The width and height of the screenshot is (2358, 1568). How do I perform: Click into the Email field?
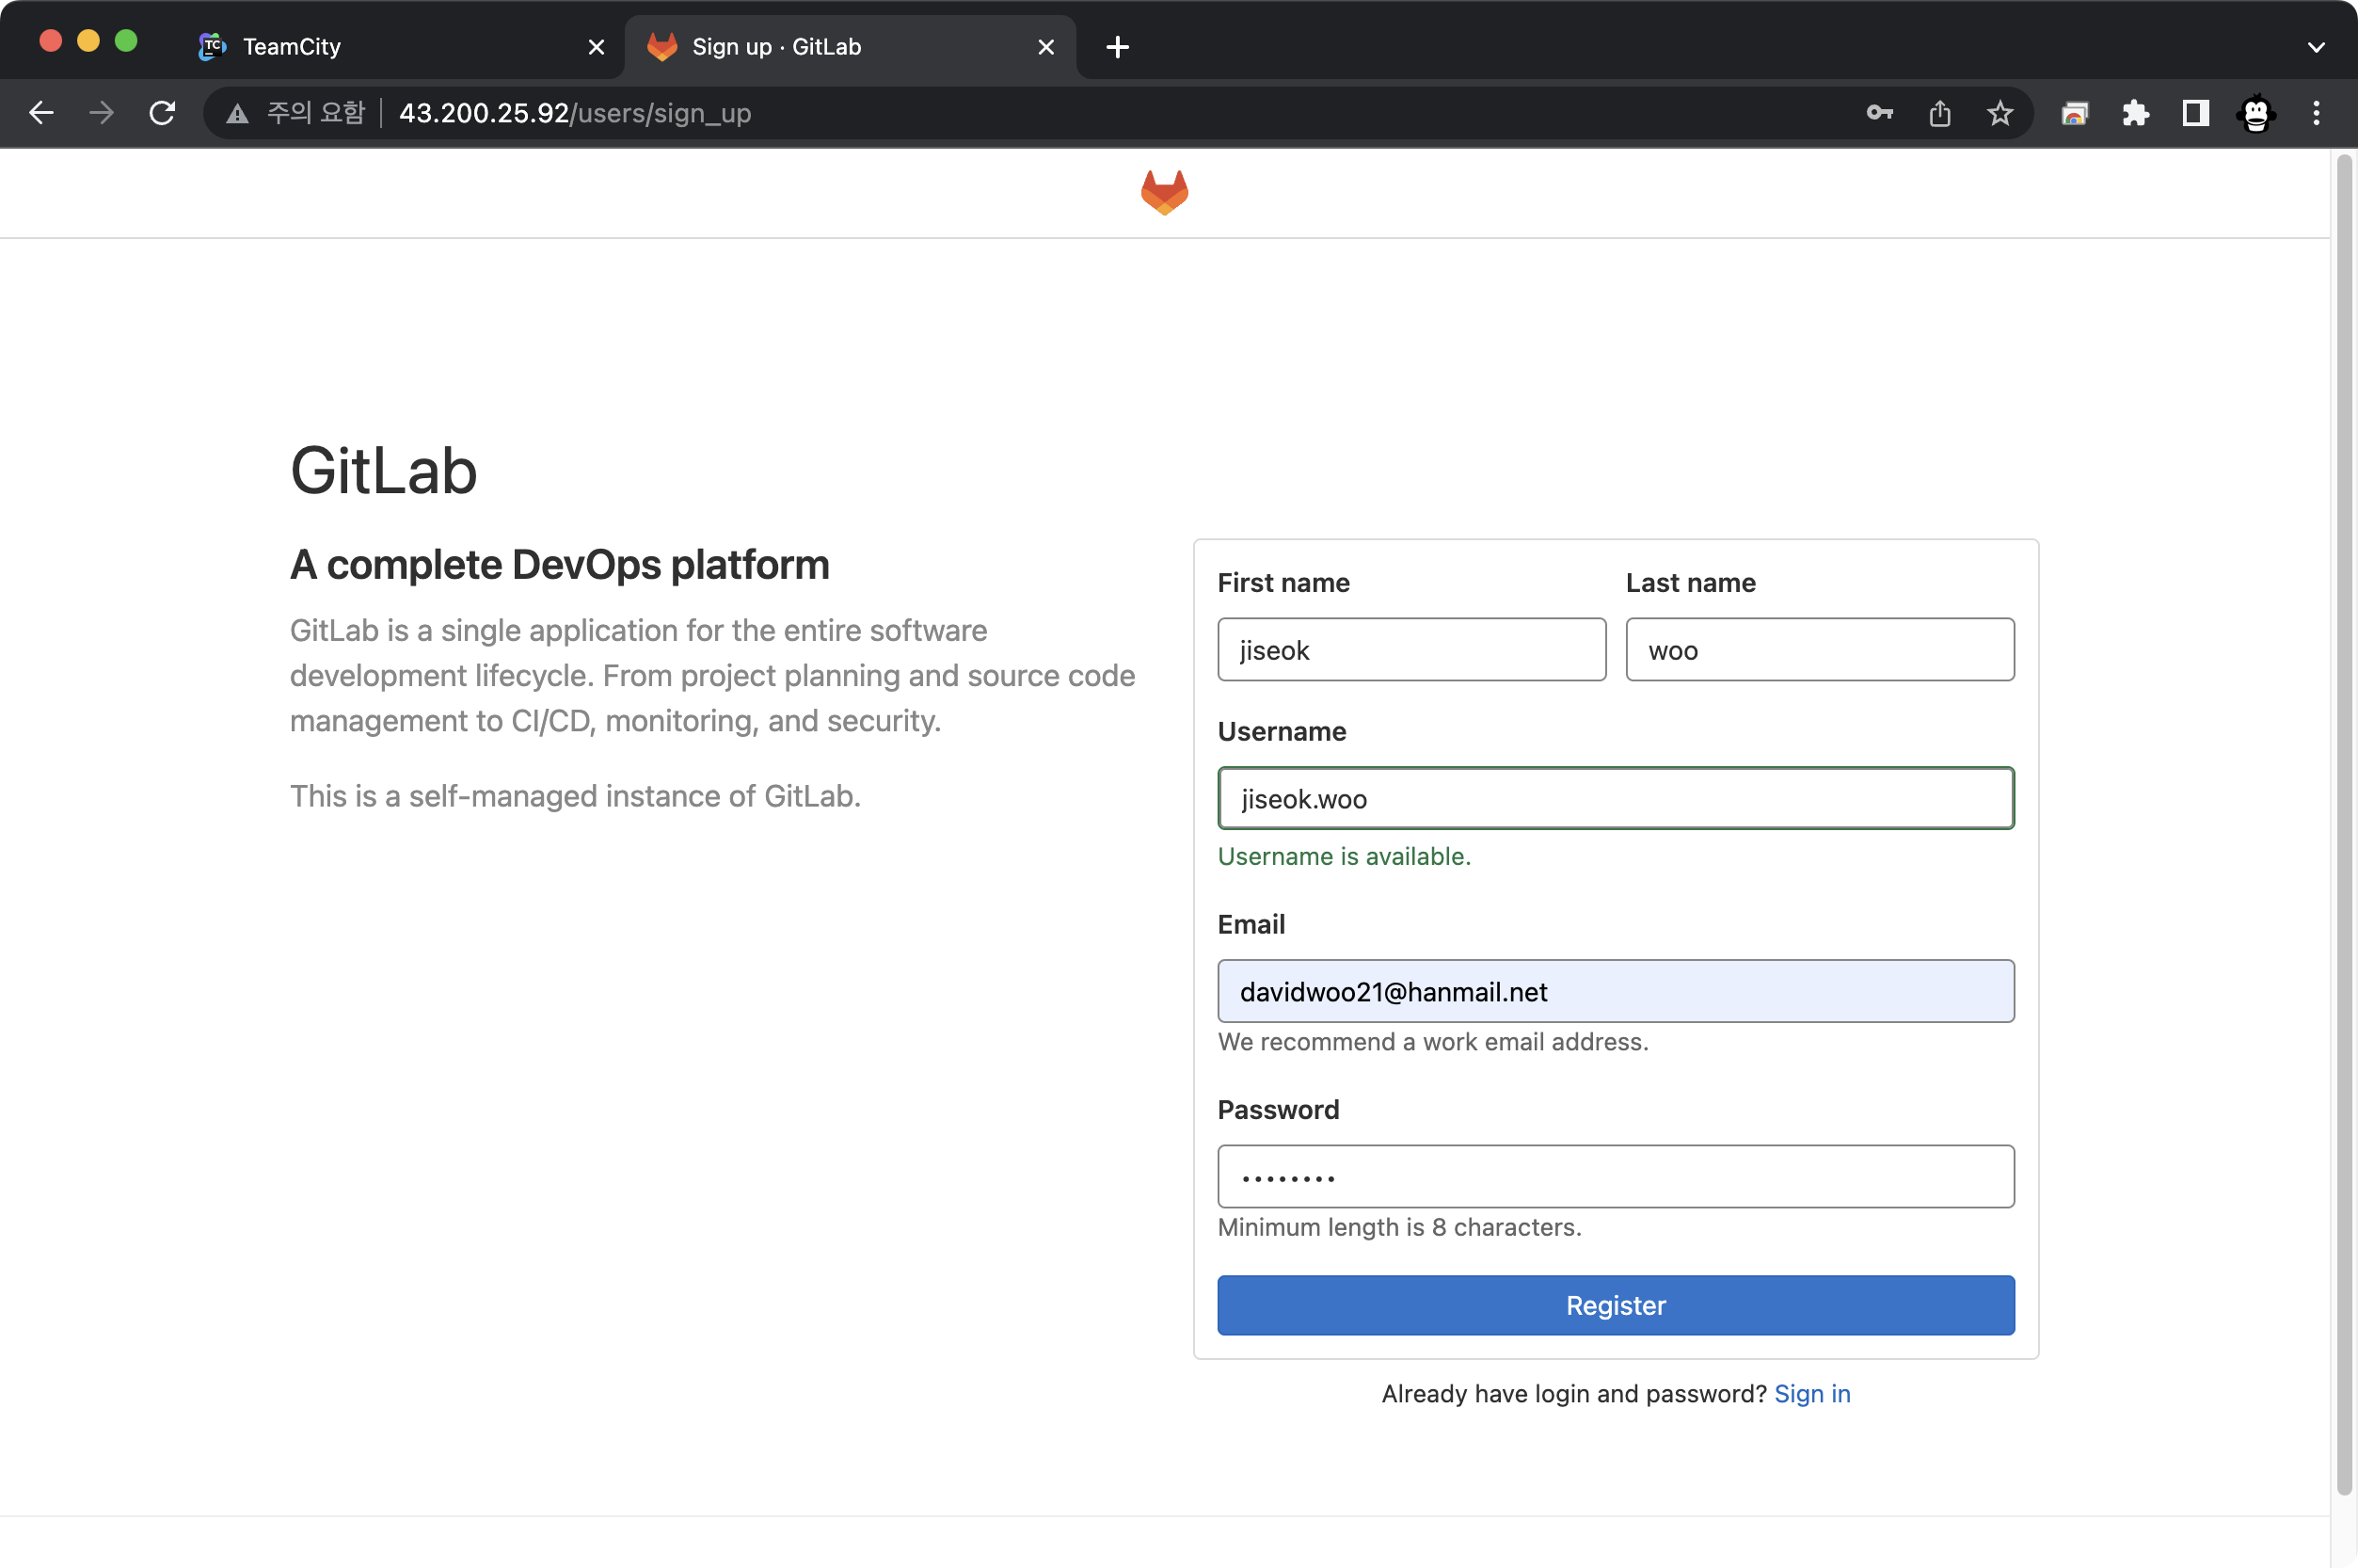pos(1616,991)
